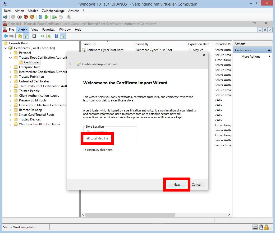Click the Pause button in the VM toolbar

(x=40, y=17)
